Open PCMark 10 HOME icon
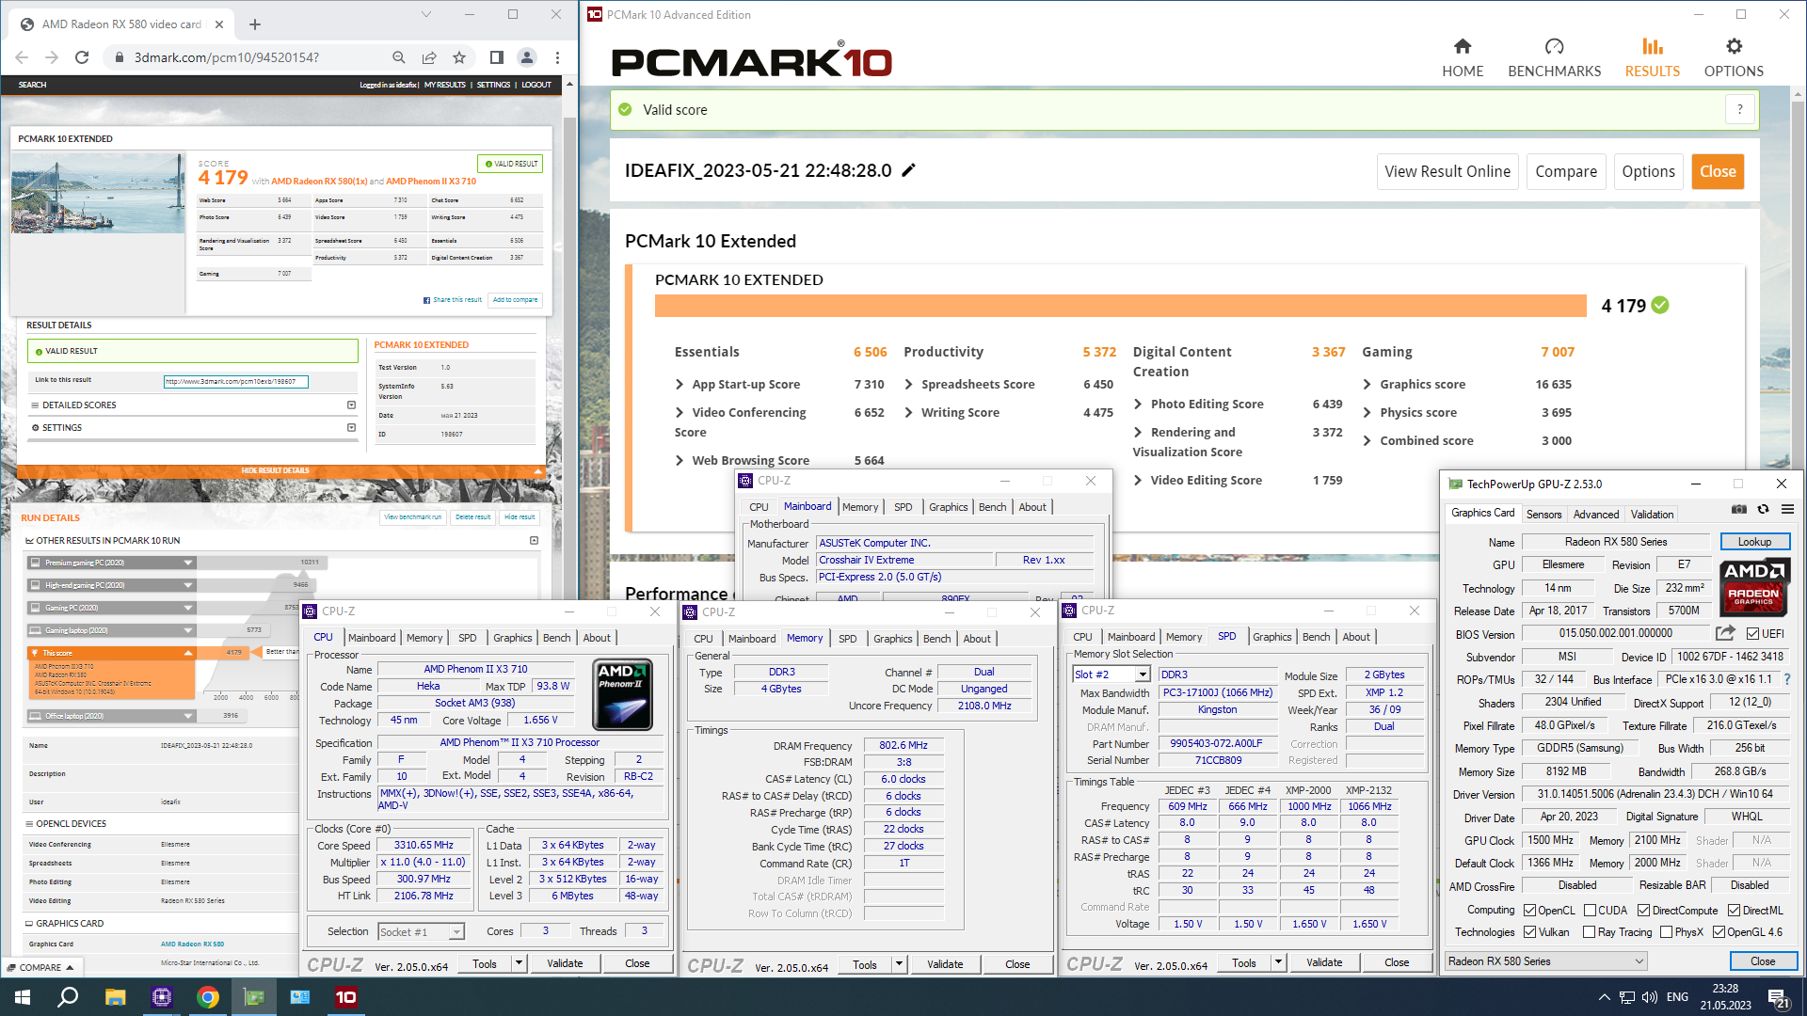Screen dimensions: 1807x1016 pyautogui.click(x=1463, y=57)
